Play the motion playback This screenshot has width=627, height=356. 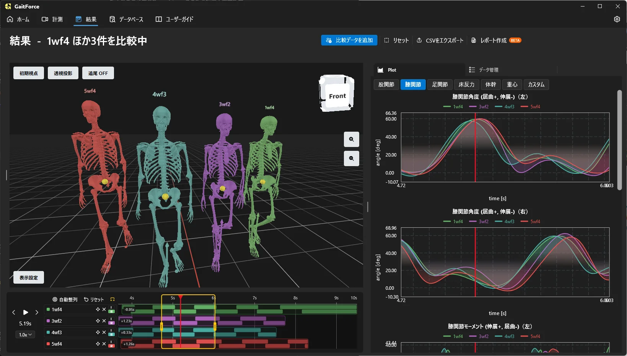pyautogui.click(x=26, y=312)
